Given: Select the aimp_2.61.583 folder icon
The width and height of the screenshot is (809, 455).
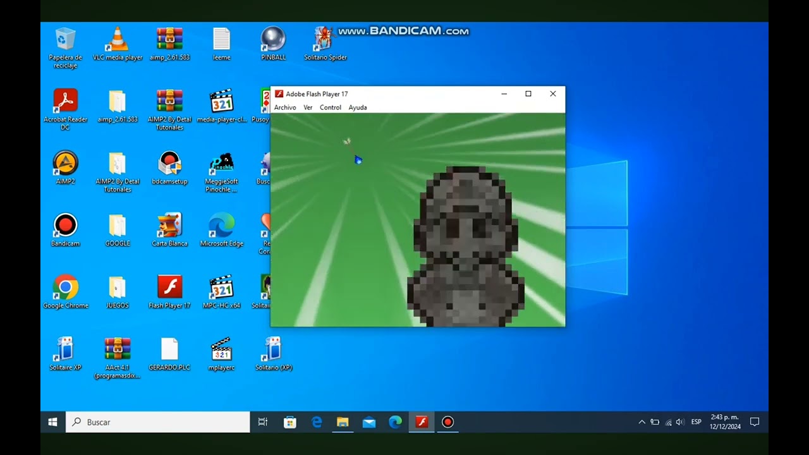Looking at the screenshot, I should pos(118,106).
